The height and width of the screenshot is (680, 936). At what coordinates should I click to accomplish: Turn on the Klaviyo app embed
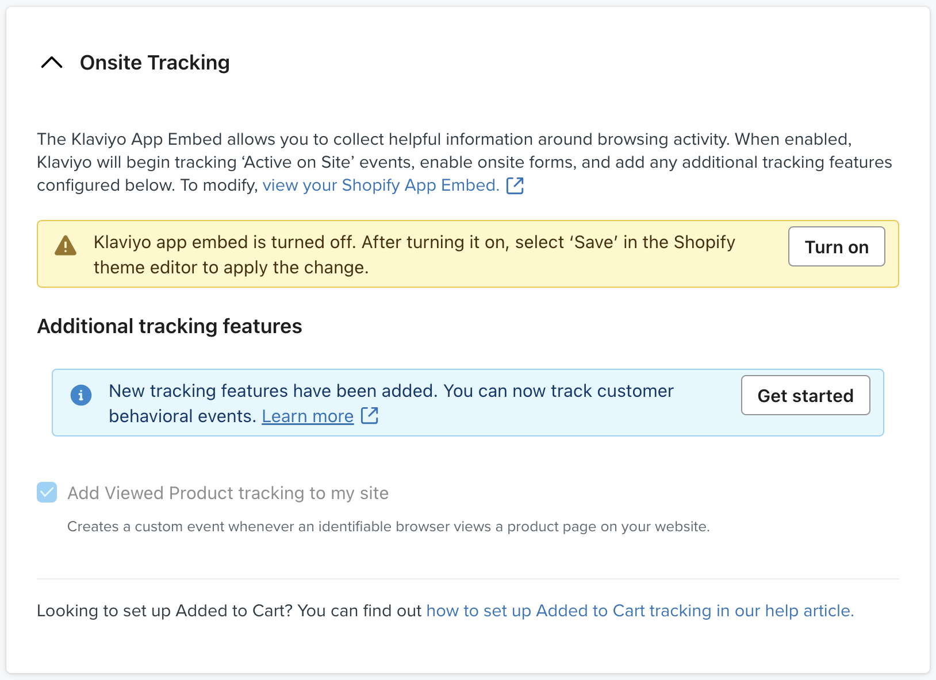pyautogui.click(x=836, y=246)
